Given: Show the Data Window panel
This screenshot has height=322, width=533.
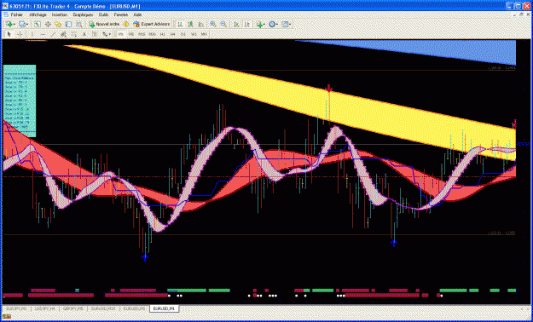Looking at the screenshot, I should tap(48, 24).
